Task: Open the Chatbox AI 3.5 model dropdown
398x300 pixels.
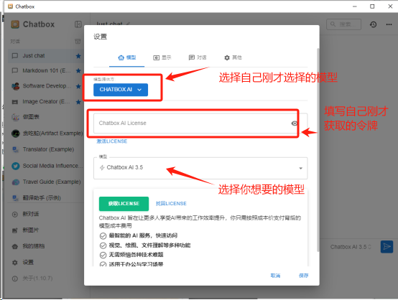Action: point(200,168)
